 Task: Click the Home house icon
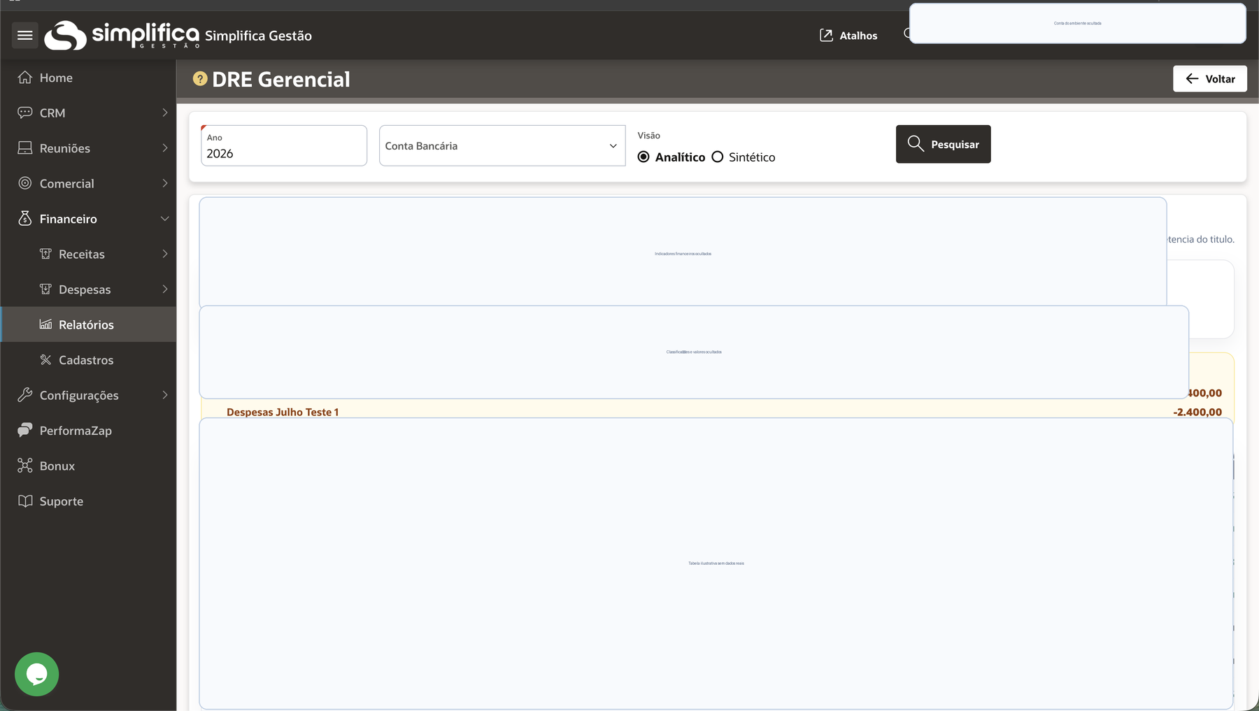coord(25,78)
